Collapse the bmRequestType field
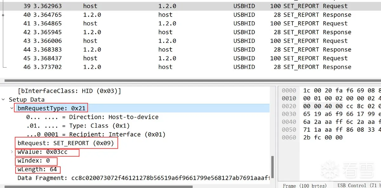Viewport: 381px width, 188px height. pos(12,108)
